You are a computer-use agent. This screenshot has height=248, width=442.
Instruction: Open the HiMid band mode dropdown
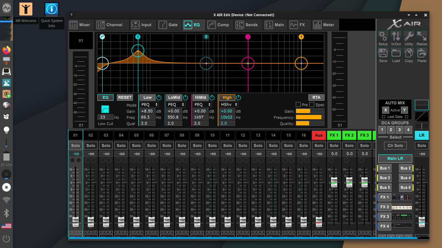202,105
